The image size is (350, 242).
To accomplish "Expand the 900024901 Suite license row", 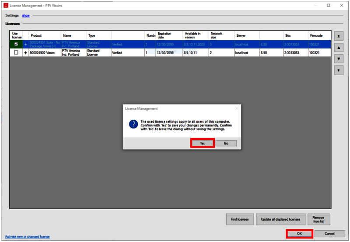I will [x=25, y=44].
